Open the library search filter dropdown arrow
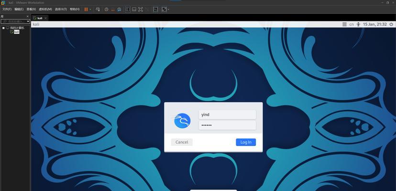 [x=28, y=21]
